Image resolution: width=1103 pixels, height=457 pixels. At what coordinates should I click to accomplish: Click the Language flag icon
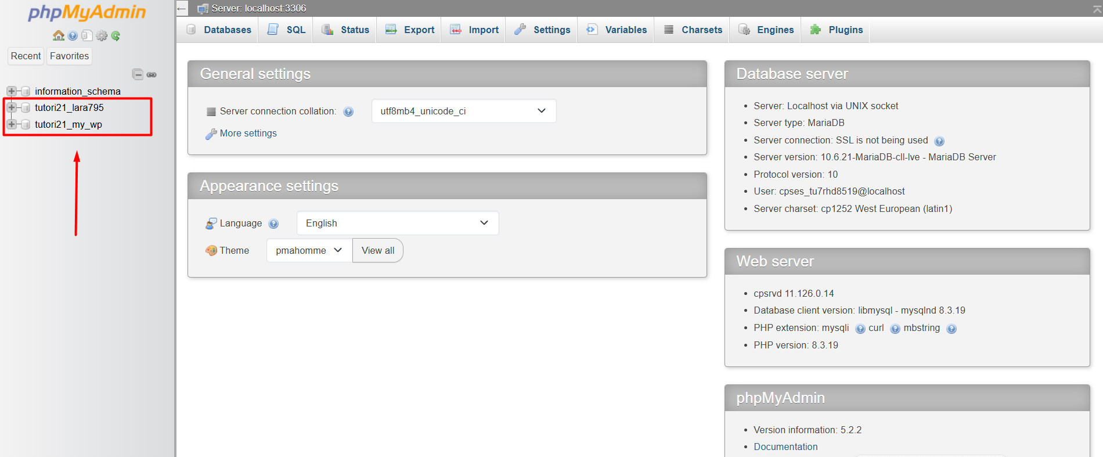pyautogui.click(x=211, y=224)
